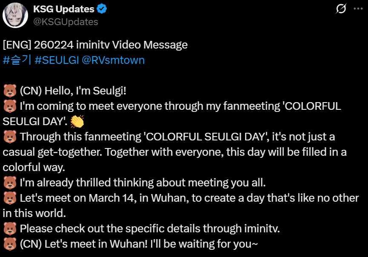This screenshot has width=368, height=257.
Task: Click the bear emoji before "Hello, I'm Seulgi!"
Action: 10,91
